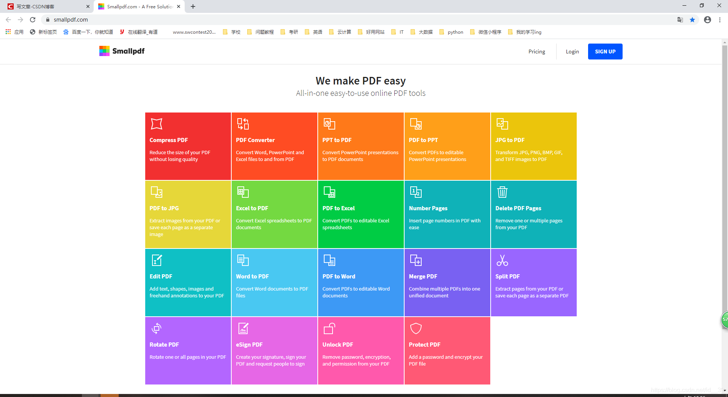Click the Rotate PDF description text
The image size is (728, 397).
point(188,357)
